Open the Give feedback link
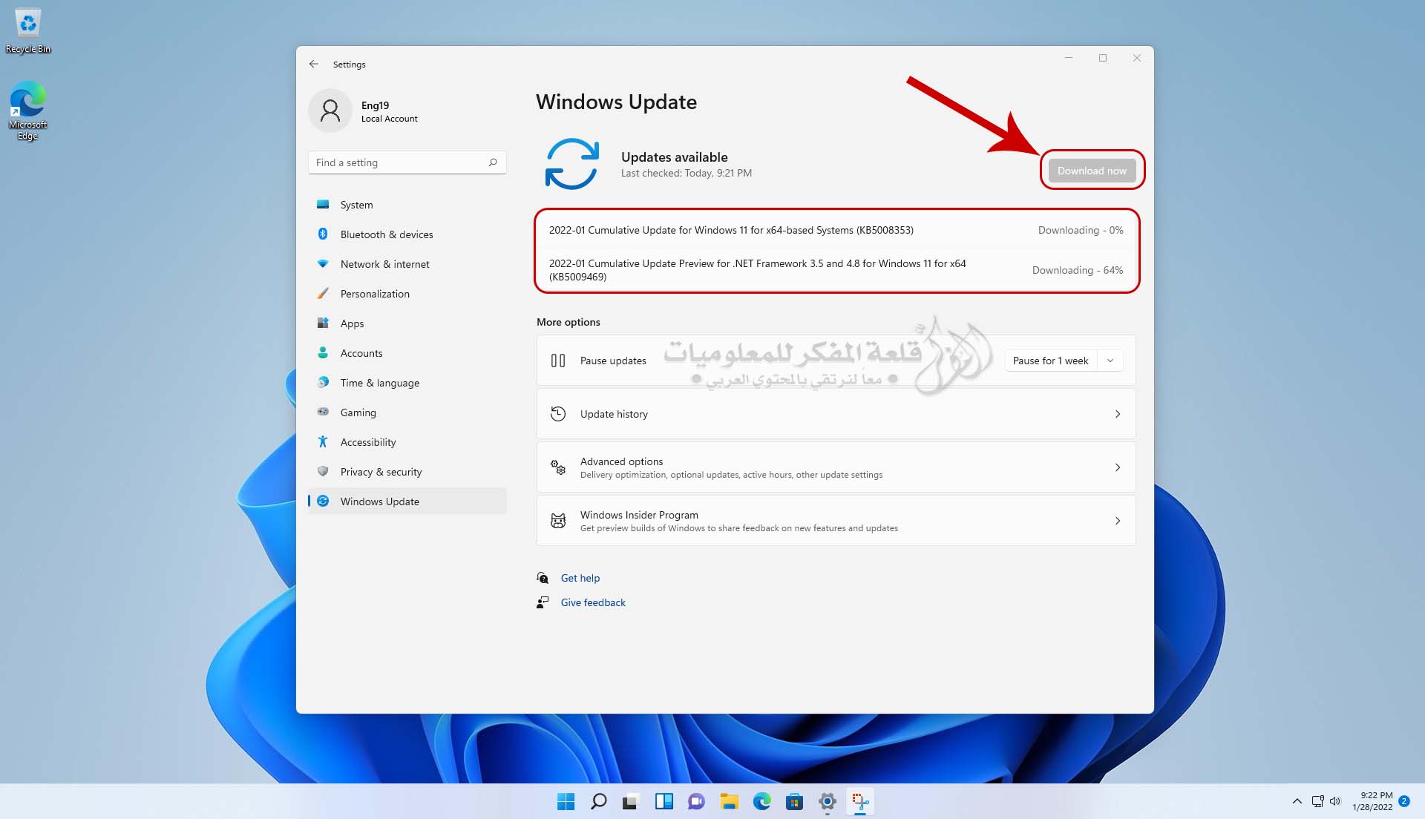The height and width of the screenshot is (819, 1425). [593, 602]
